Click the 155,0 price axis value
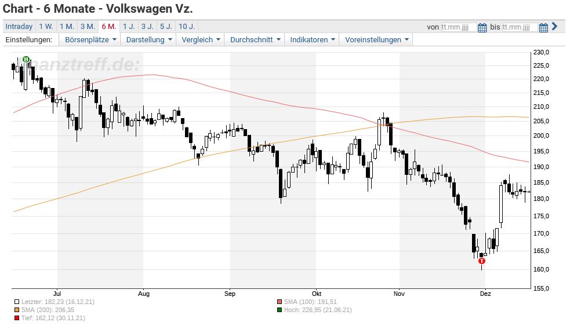 [541, 288]
